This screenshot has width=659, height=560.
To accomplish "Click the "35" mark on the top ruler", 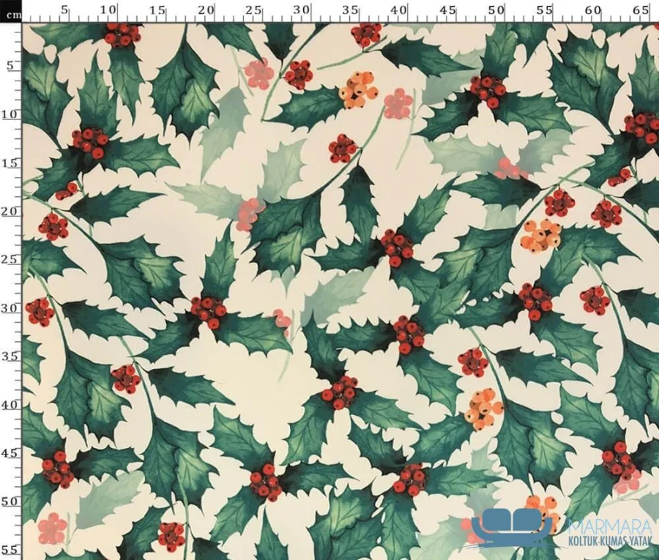I will point(351,10).
